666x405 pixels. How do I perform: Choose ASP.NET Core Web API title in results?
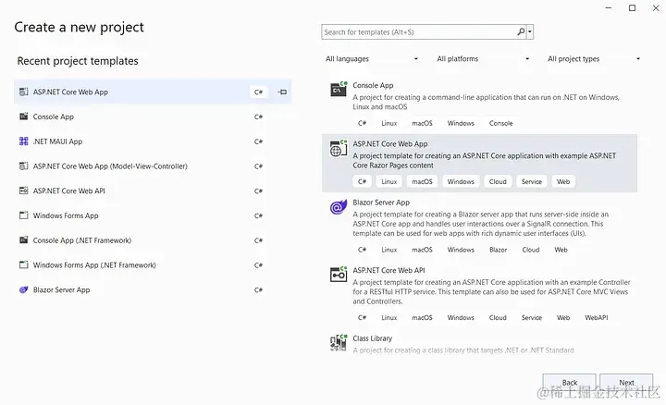click(388, 270)
